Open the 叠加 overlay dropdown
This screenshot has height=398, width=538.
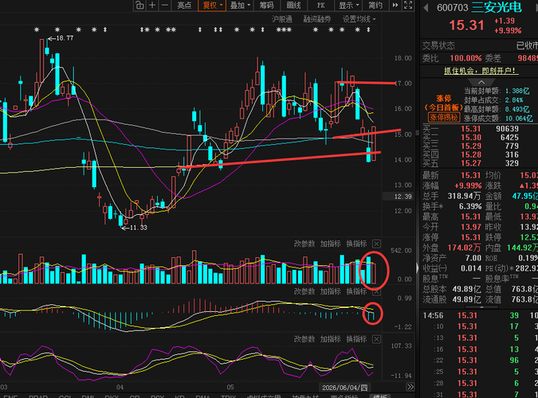point(240,5)
